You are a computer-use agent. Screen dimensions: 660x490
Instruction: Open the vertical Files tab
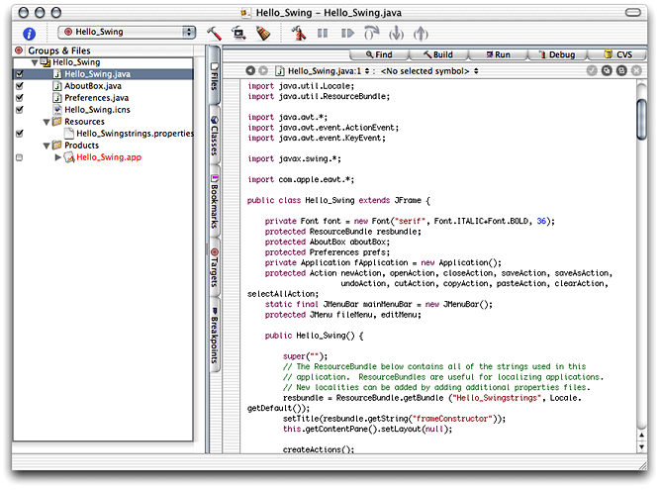215,75
